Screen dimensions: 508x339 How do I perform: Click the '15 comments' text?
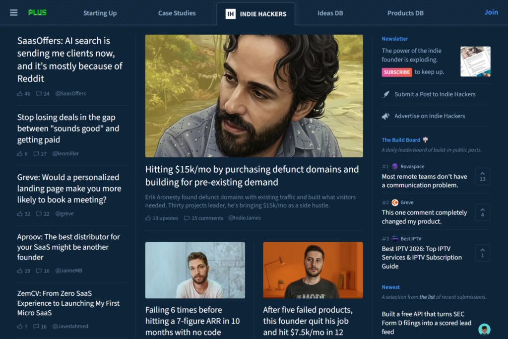[207, 218]
